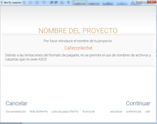Screen dimensions: 157x124
Task: Open Lista de juegos Ren'Py
Action: (65, 112)
